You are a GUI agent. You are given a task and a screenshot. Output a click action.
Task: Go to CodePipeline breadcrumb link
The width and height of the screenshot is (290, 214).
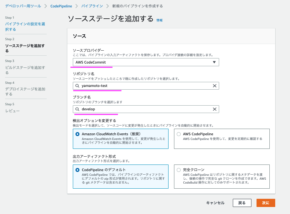click(x=61, y=6)
